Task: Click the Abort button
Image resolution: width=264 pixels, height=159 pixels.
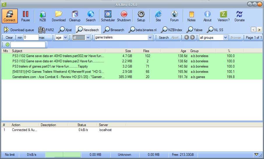Action: pyautogui.click(x=175, y=37)
